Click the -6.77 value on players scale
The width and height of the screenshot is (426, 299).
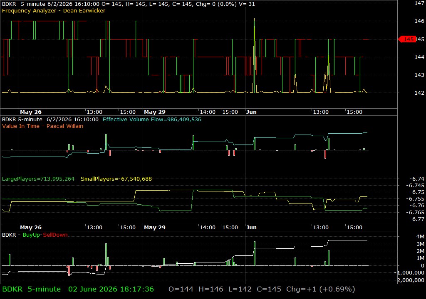(416, 219)
